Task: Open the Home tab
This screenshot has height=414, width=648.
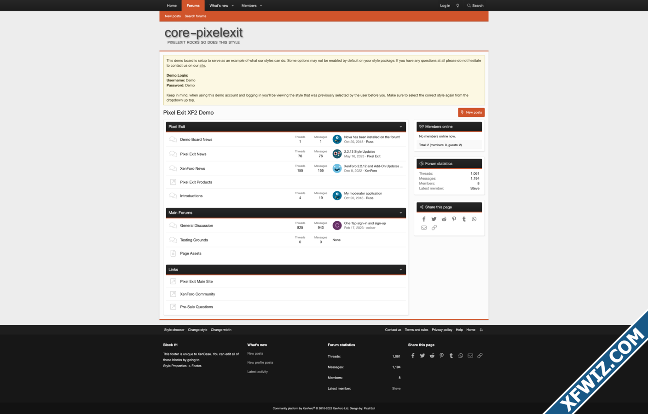Action: point(172,6)
